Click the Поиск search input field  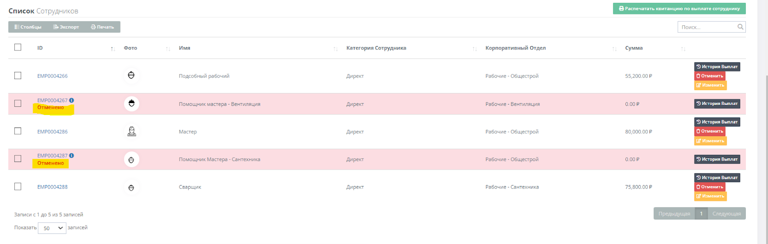(708, 27)
